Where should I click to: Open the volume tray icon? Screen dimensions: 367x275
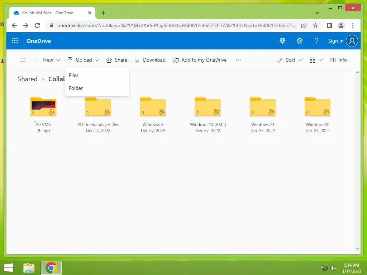pos(333,268)
